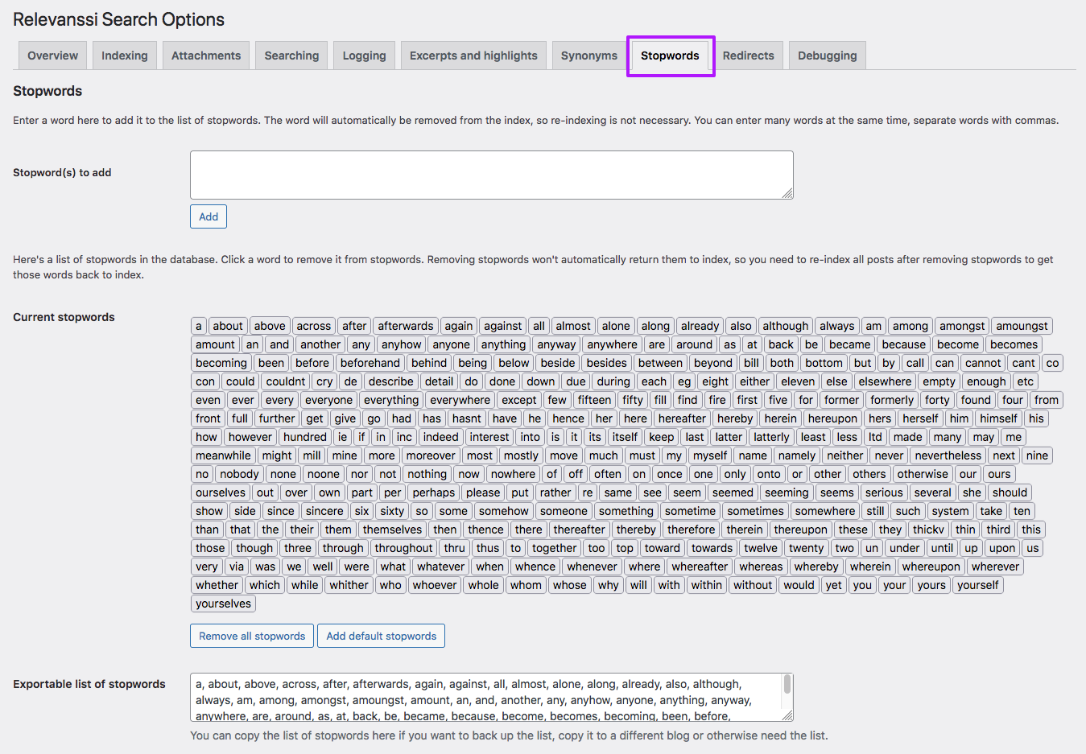Remove the stopword 'themselves'
Image resolution: width=1086 pixels, height=754 pixels.
tap(392, 529)
